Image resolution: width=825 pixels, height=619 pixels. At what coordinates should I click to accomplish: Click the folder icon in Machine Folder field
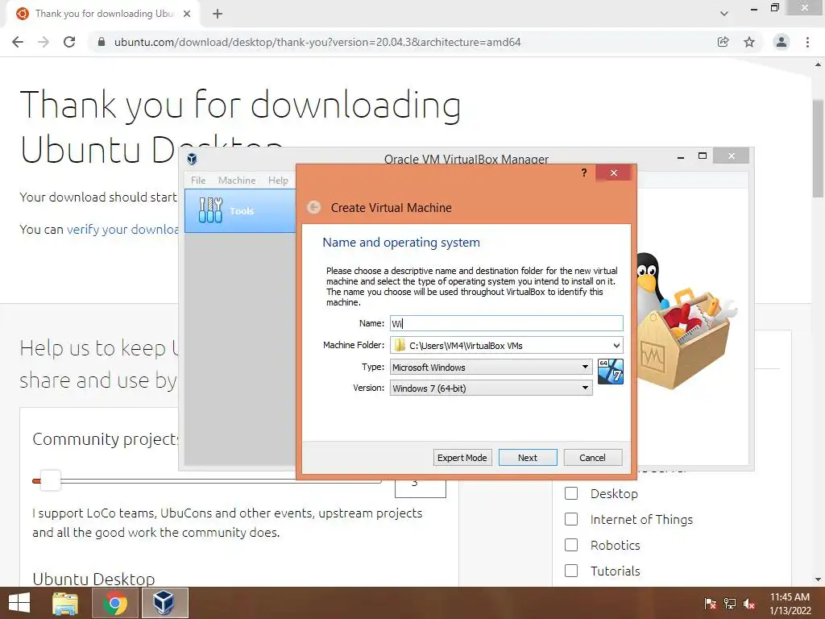click(x=400, y=345)
